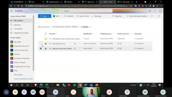Viewport: 172px width, 97px height.
Task: Open Papelera de reciclaje in sidebar
Action: pyautogui.click(x=21, y=33)
